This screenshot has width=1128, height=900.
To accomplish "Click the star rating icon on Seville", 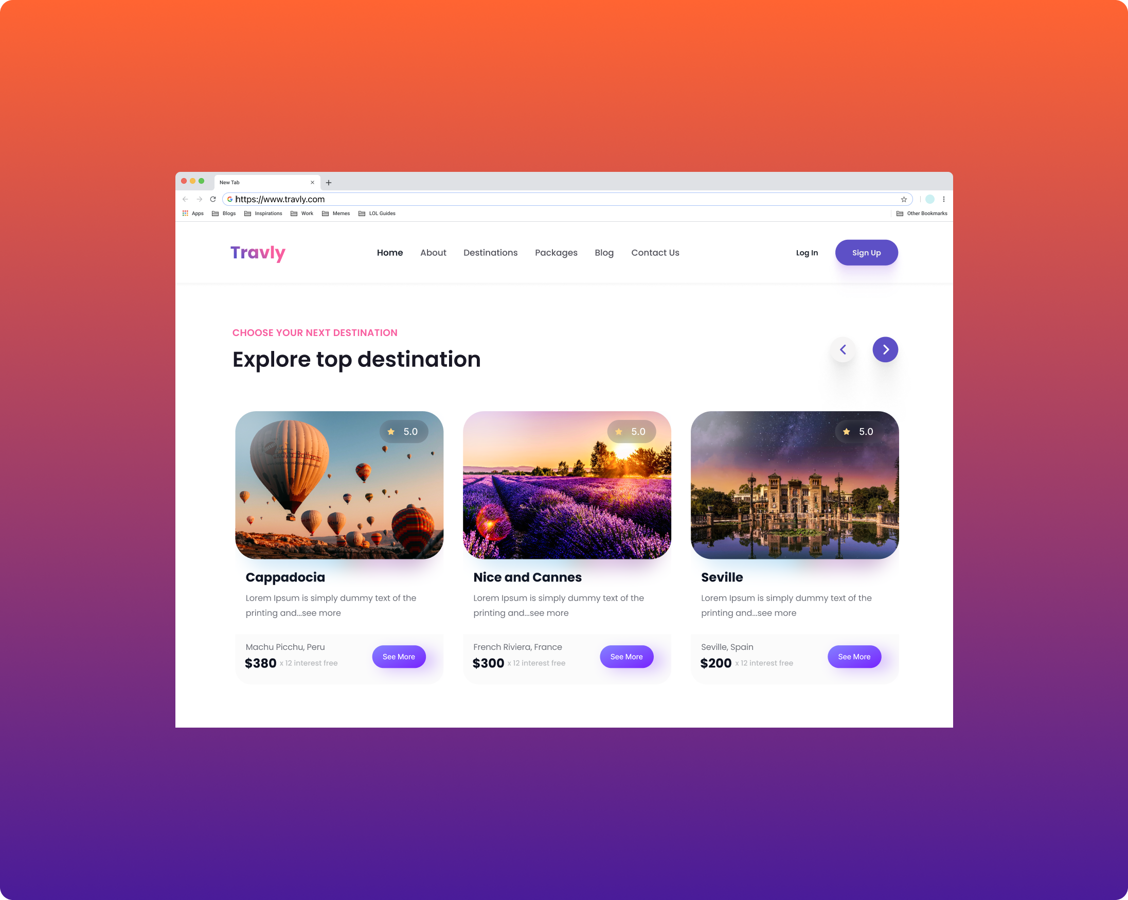I will pos(846,431).
